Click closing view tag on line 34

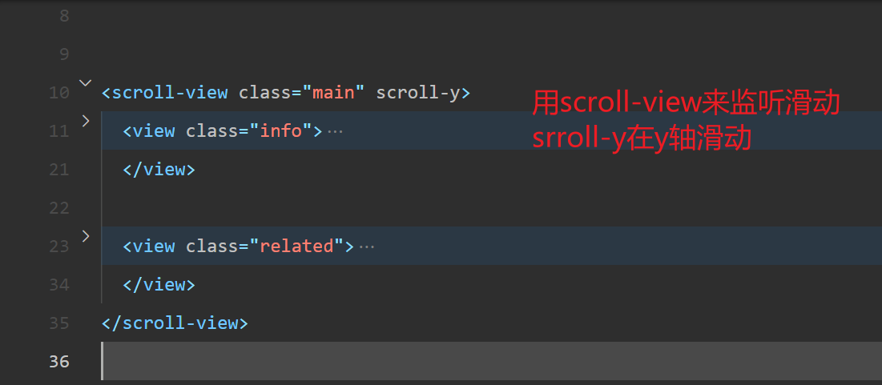(159, 284)
